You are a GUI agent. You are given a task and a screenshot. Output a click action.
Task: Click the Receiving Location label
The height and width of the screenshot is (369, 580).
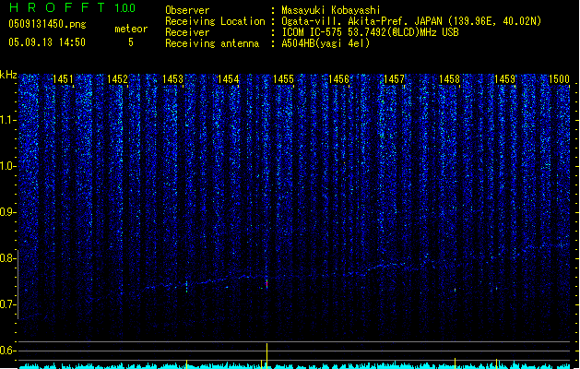pos(215,21)
